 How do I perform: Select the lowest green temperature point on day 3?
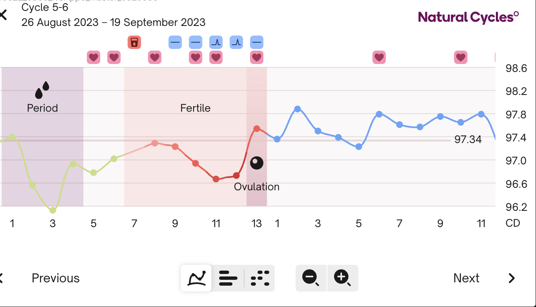coord(53,210)
